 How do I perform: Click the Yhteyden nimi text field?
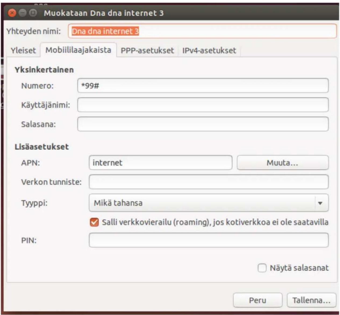pyautogui.click(x=202, y=31)
